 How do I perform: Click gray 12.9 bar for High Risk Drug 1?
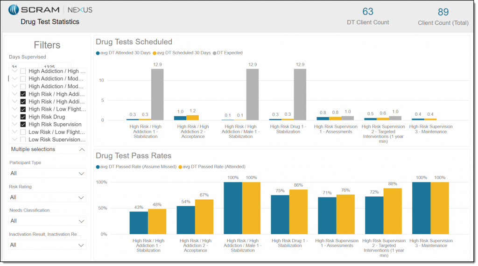pyautogui.click(x=300, y=94)
